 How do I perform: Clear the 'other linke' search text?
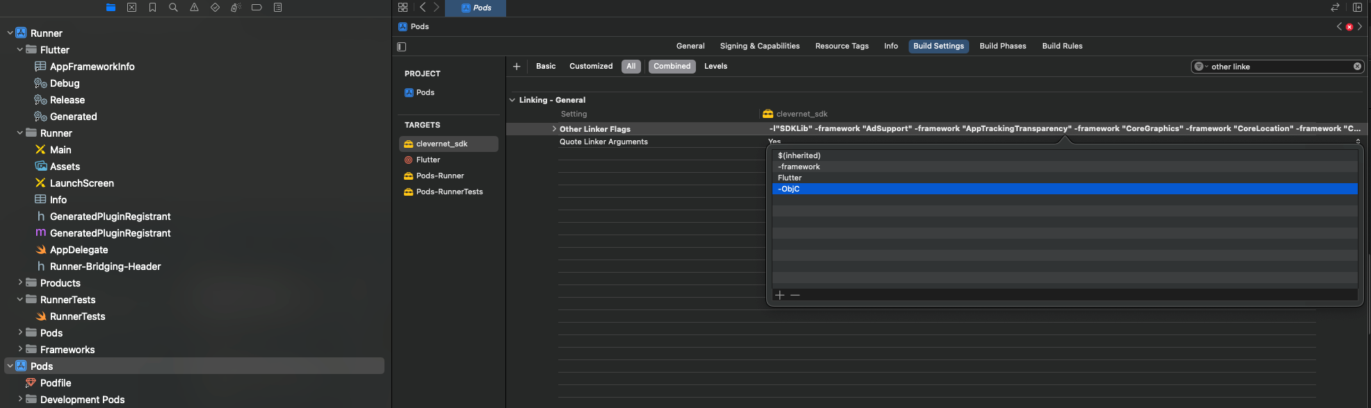tap(1357, 67)
